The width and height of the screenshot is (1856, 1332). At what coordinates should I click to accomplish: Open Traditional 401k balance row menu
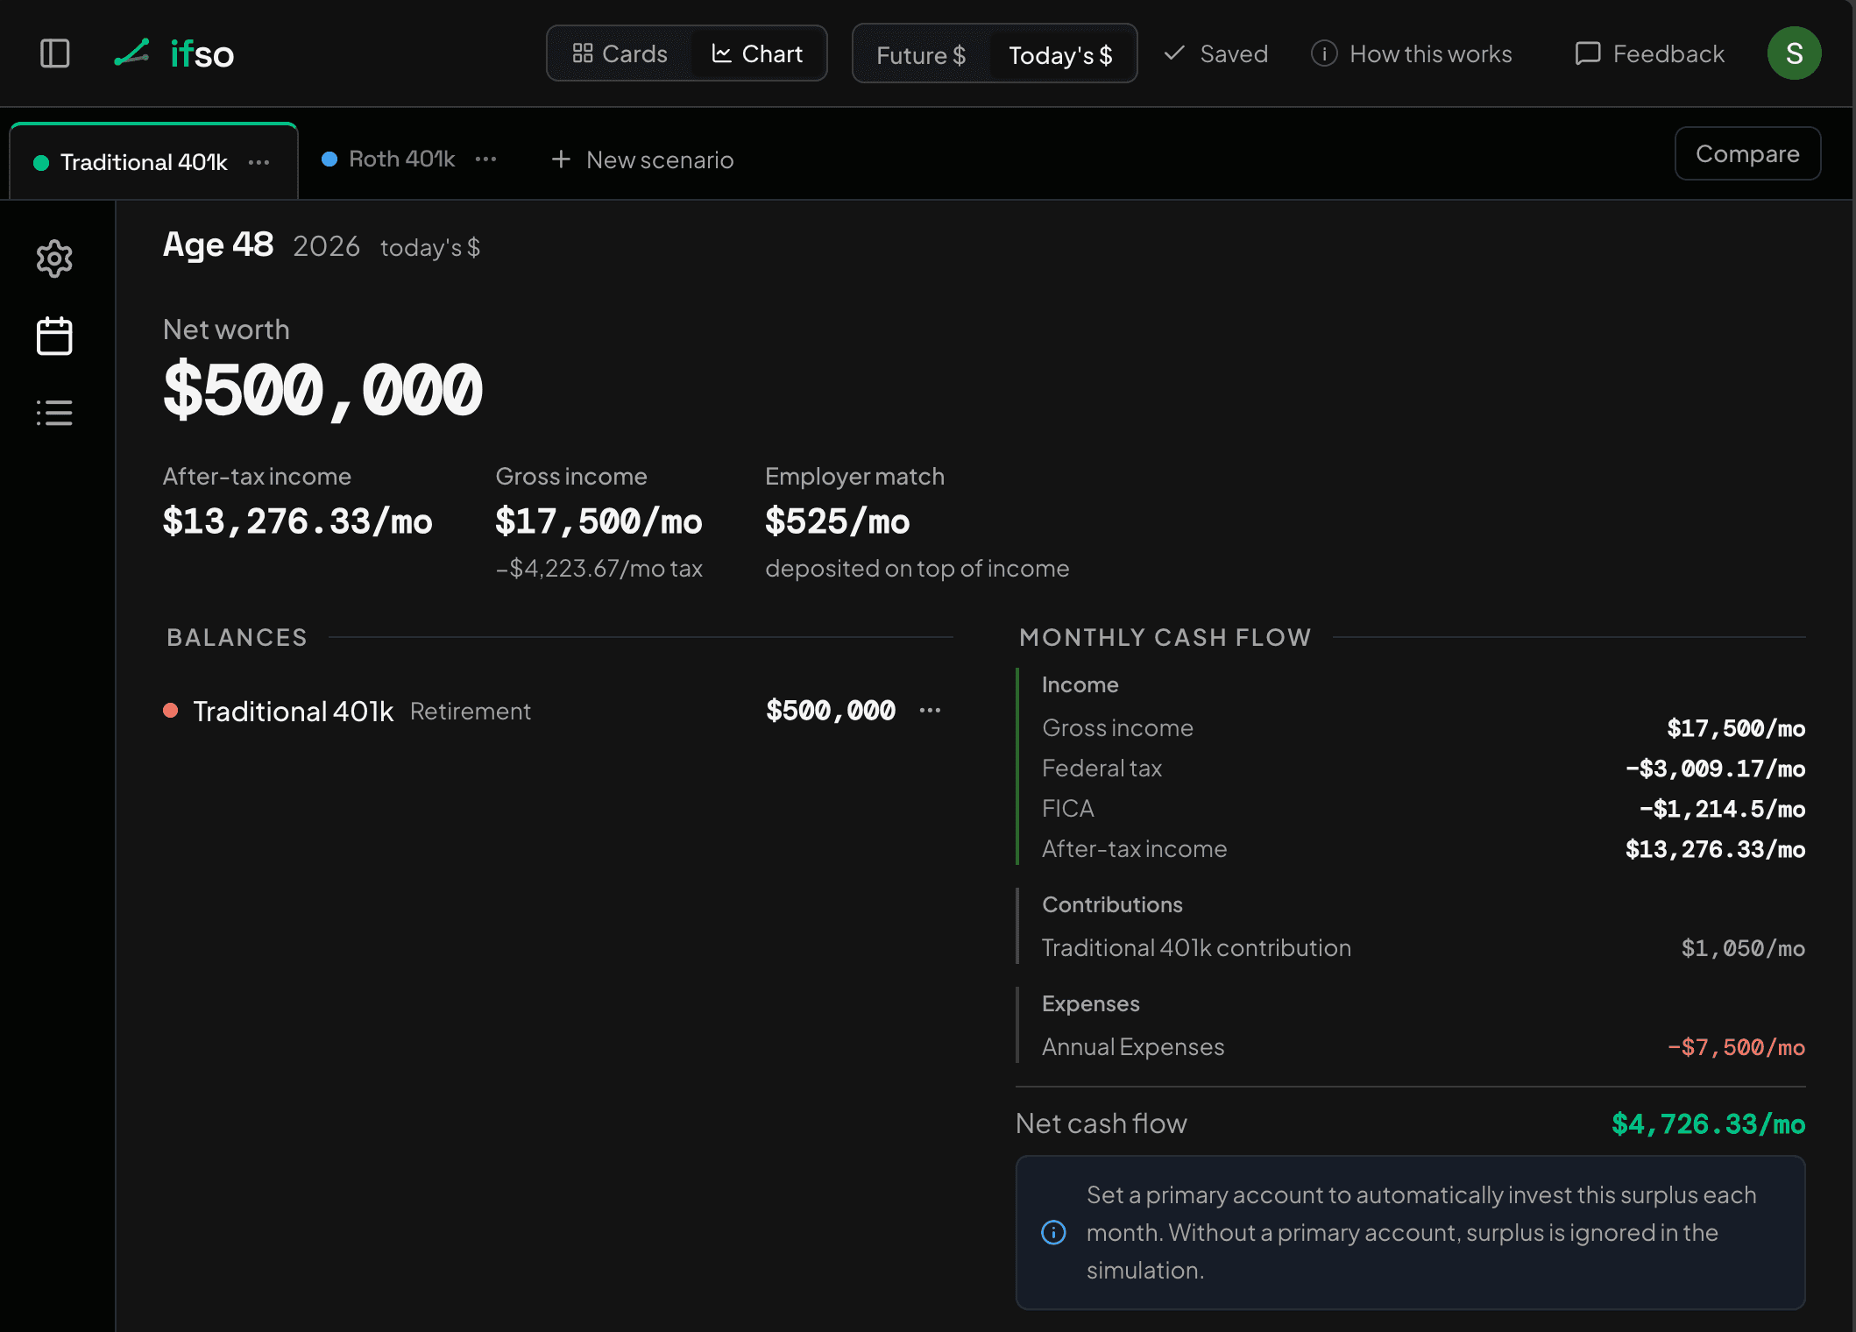tap(930, 710)
